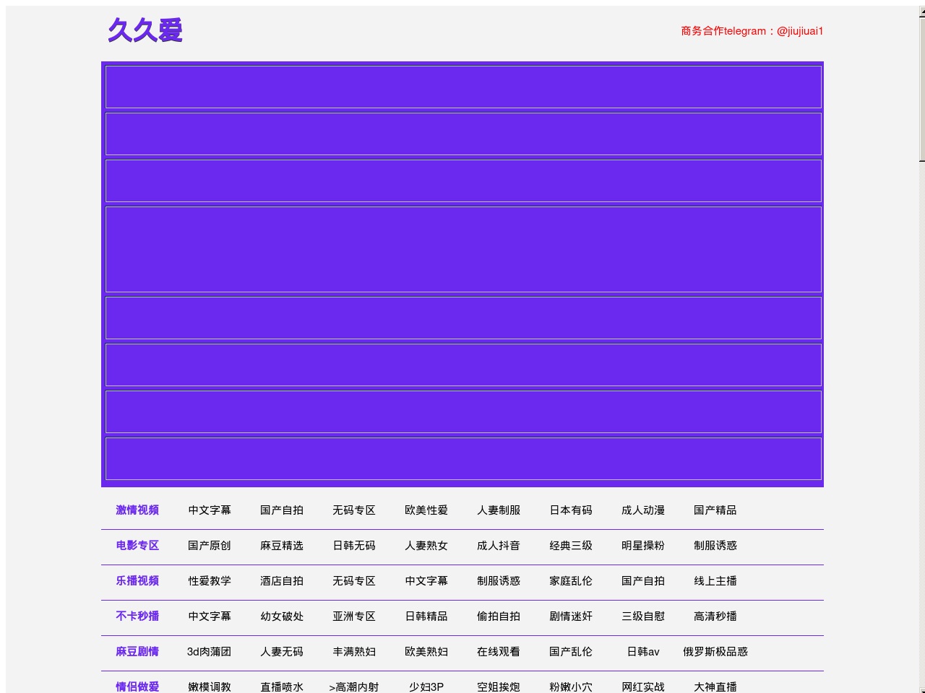Select 中文字幕 in the 乐播视频 row
Viewport: 925px width, 693px height.
[426, 580]
